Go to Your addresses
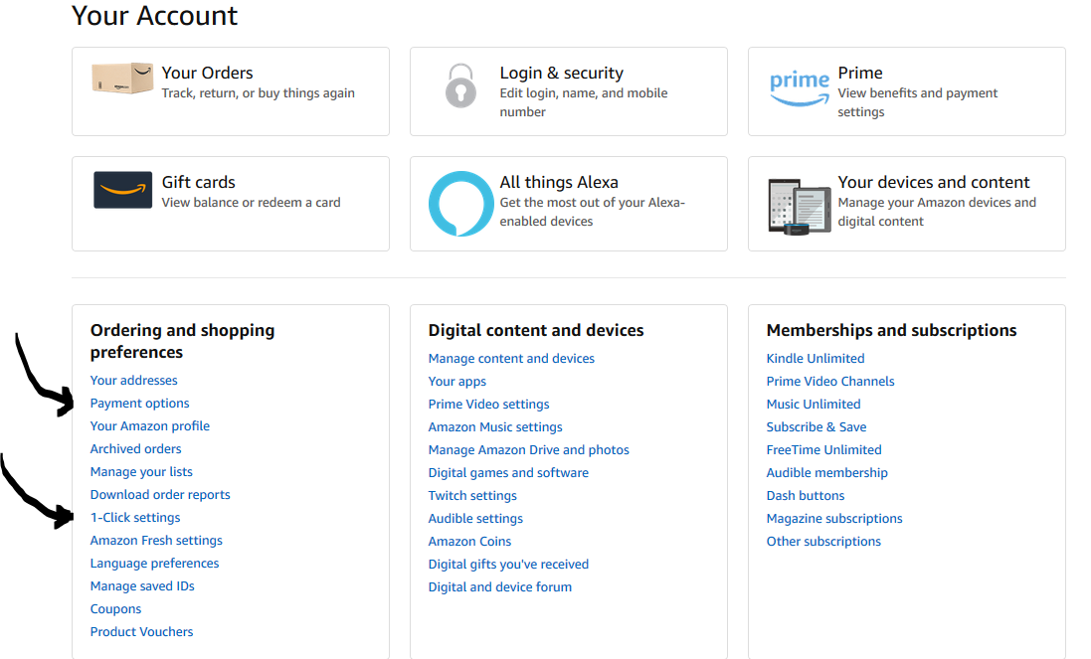The height and width of the screenshot is (659, 1091). click(133, 381)
